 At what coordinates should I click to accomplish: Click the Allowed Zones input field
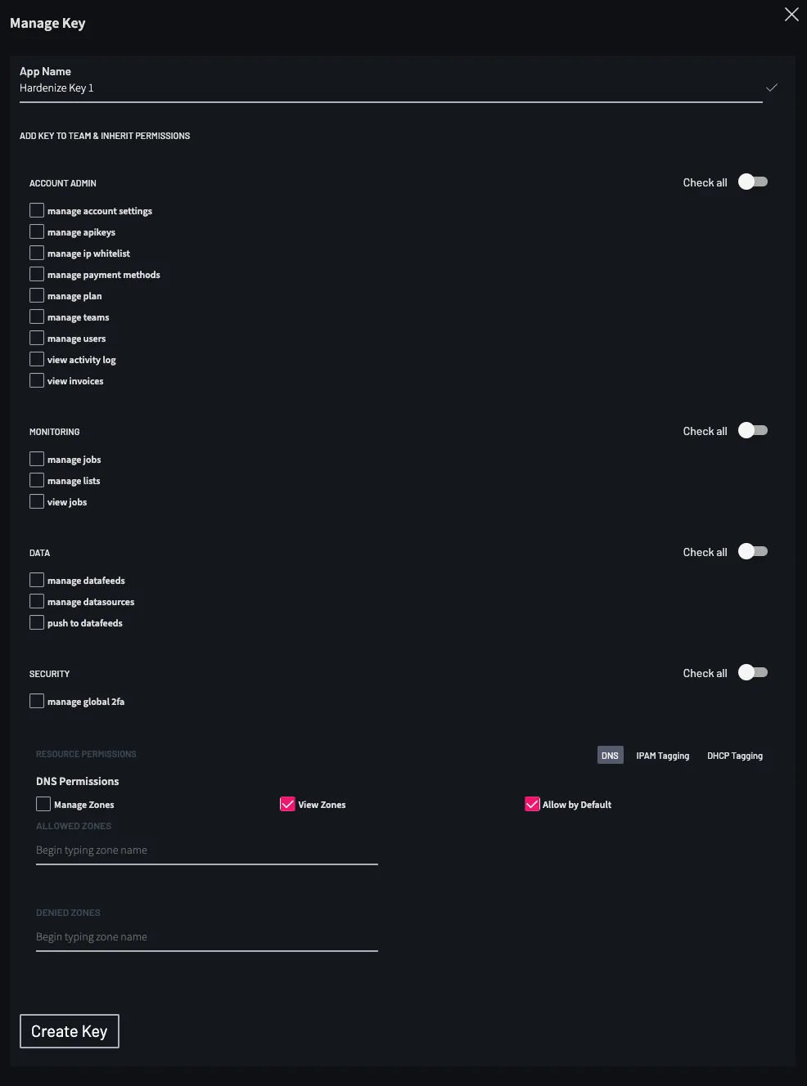click(205, 850)
